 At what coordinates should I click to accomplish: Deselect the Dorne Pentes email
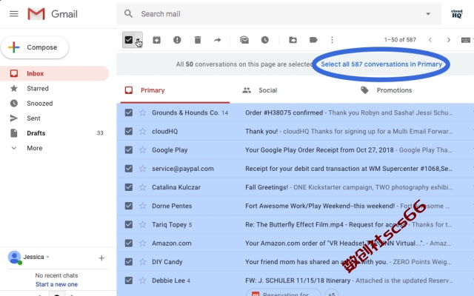point(128,206)
